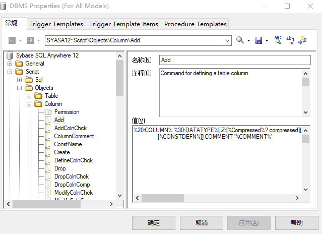Select the AddColnChck tree entry
Screen dimensions: 322x234
[71, 128]
